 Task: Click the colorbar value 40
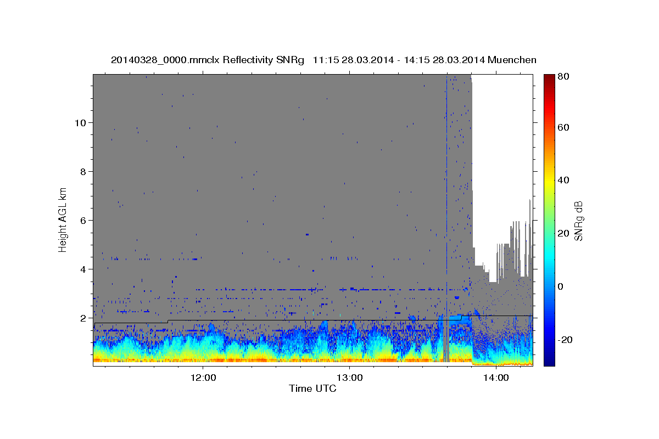tap(564, 181)
